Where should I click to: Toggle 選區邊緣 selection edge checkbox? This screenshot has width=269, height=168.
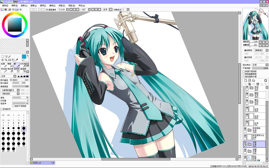[x=47, y=10]
